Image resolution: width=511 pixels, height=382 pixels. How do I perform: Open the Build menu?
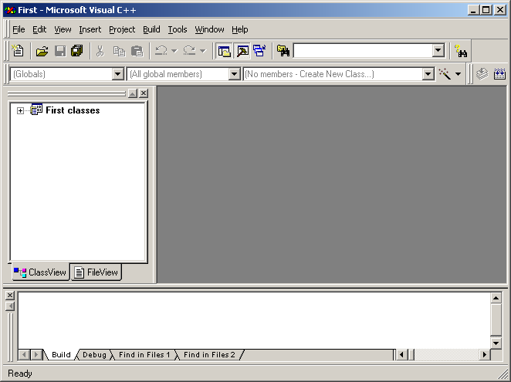pyautogui.click(x=151, y=29)
